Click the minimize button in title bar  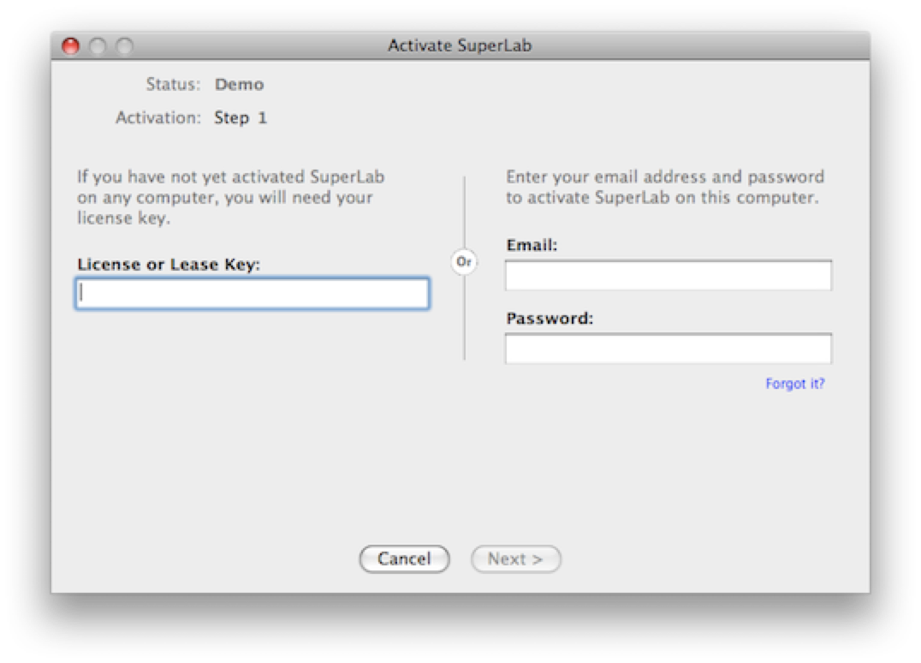tap(98, 46)
